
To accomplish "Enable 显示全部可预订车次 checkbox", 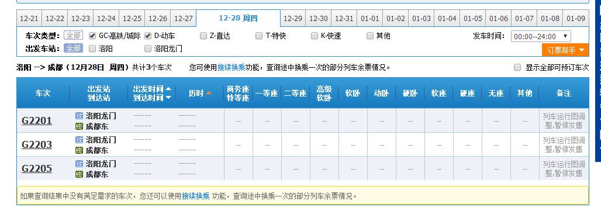I will (517, 68).
